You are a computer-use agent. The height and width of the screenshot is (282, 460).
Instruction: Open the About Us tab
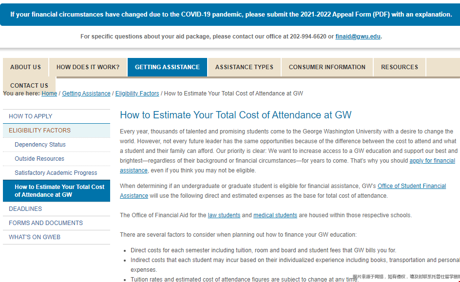(25, 67)
